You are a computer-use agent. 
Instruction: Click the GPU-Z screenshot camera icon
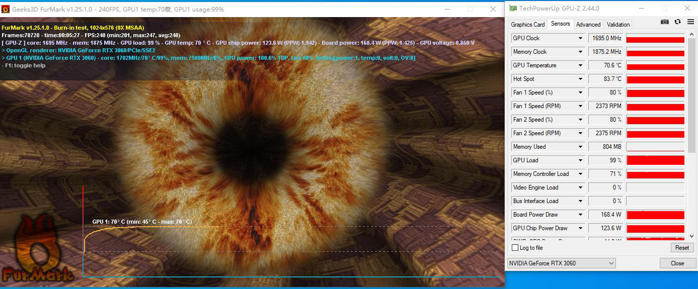pyautogui.click(x=665, y=22)
